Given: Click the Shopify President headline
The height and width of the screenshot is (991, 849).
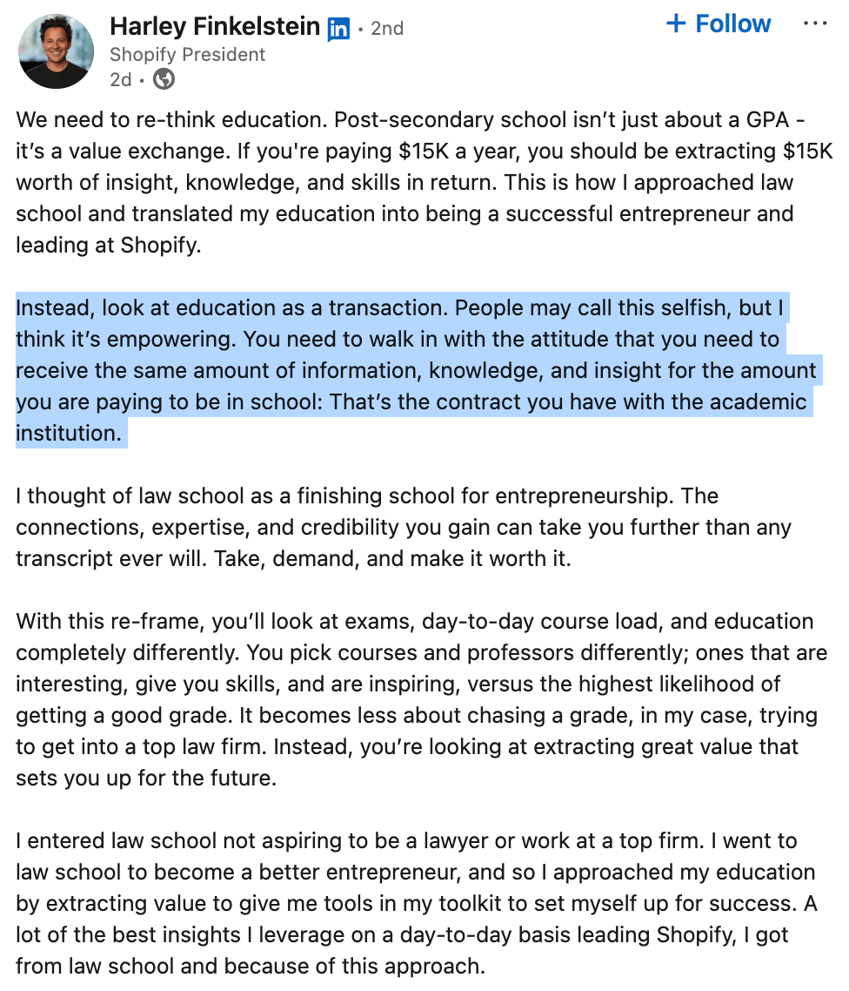Looking at the screenshot, I should coord(187,55).
